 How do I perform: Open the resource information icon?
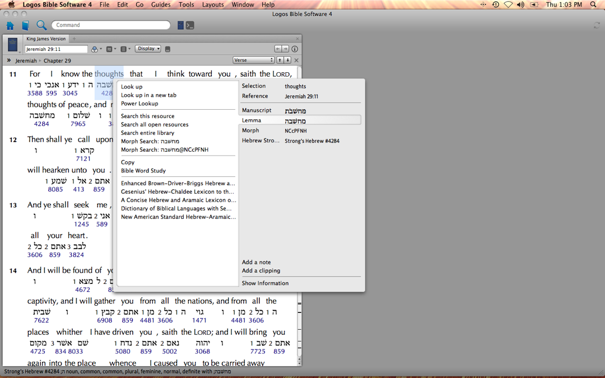pos(295,49)
